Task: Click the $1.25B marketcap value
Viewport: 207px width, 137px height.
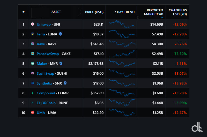Action: [158, 113]
